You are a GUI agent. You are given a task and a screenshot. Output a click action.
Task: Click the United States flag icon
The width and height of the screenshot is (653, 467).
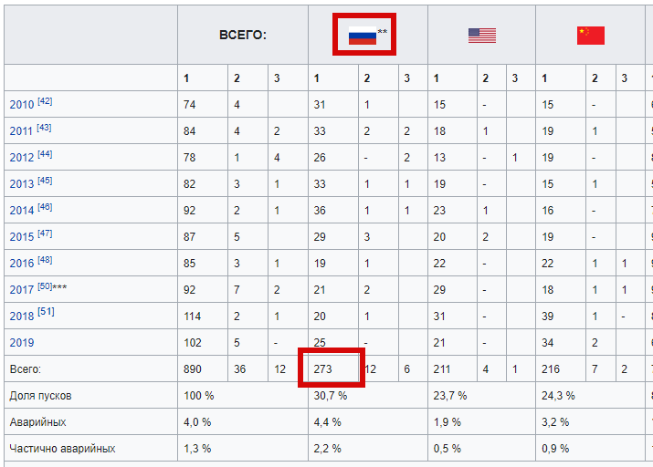(x=482, y=36)
